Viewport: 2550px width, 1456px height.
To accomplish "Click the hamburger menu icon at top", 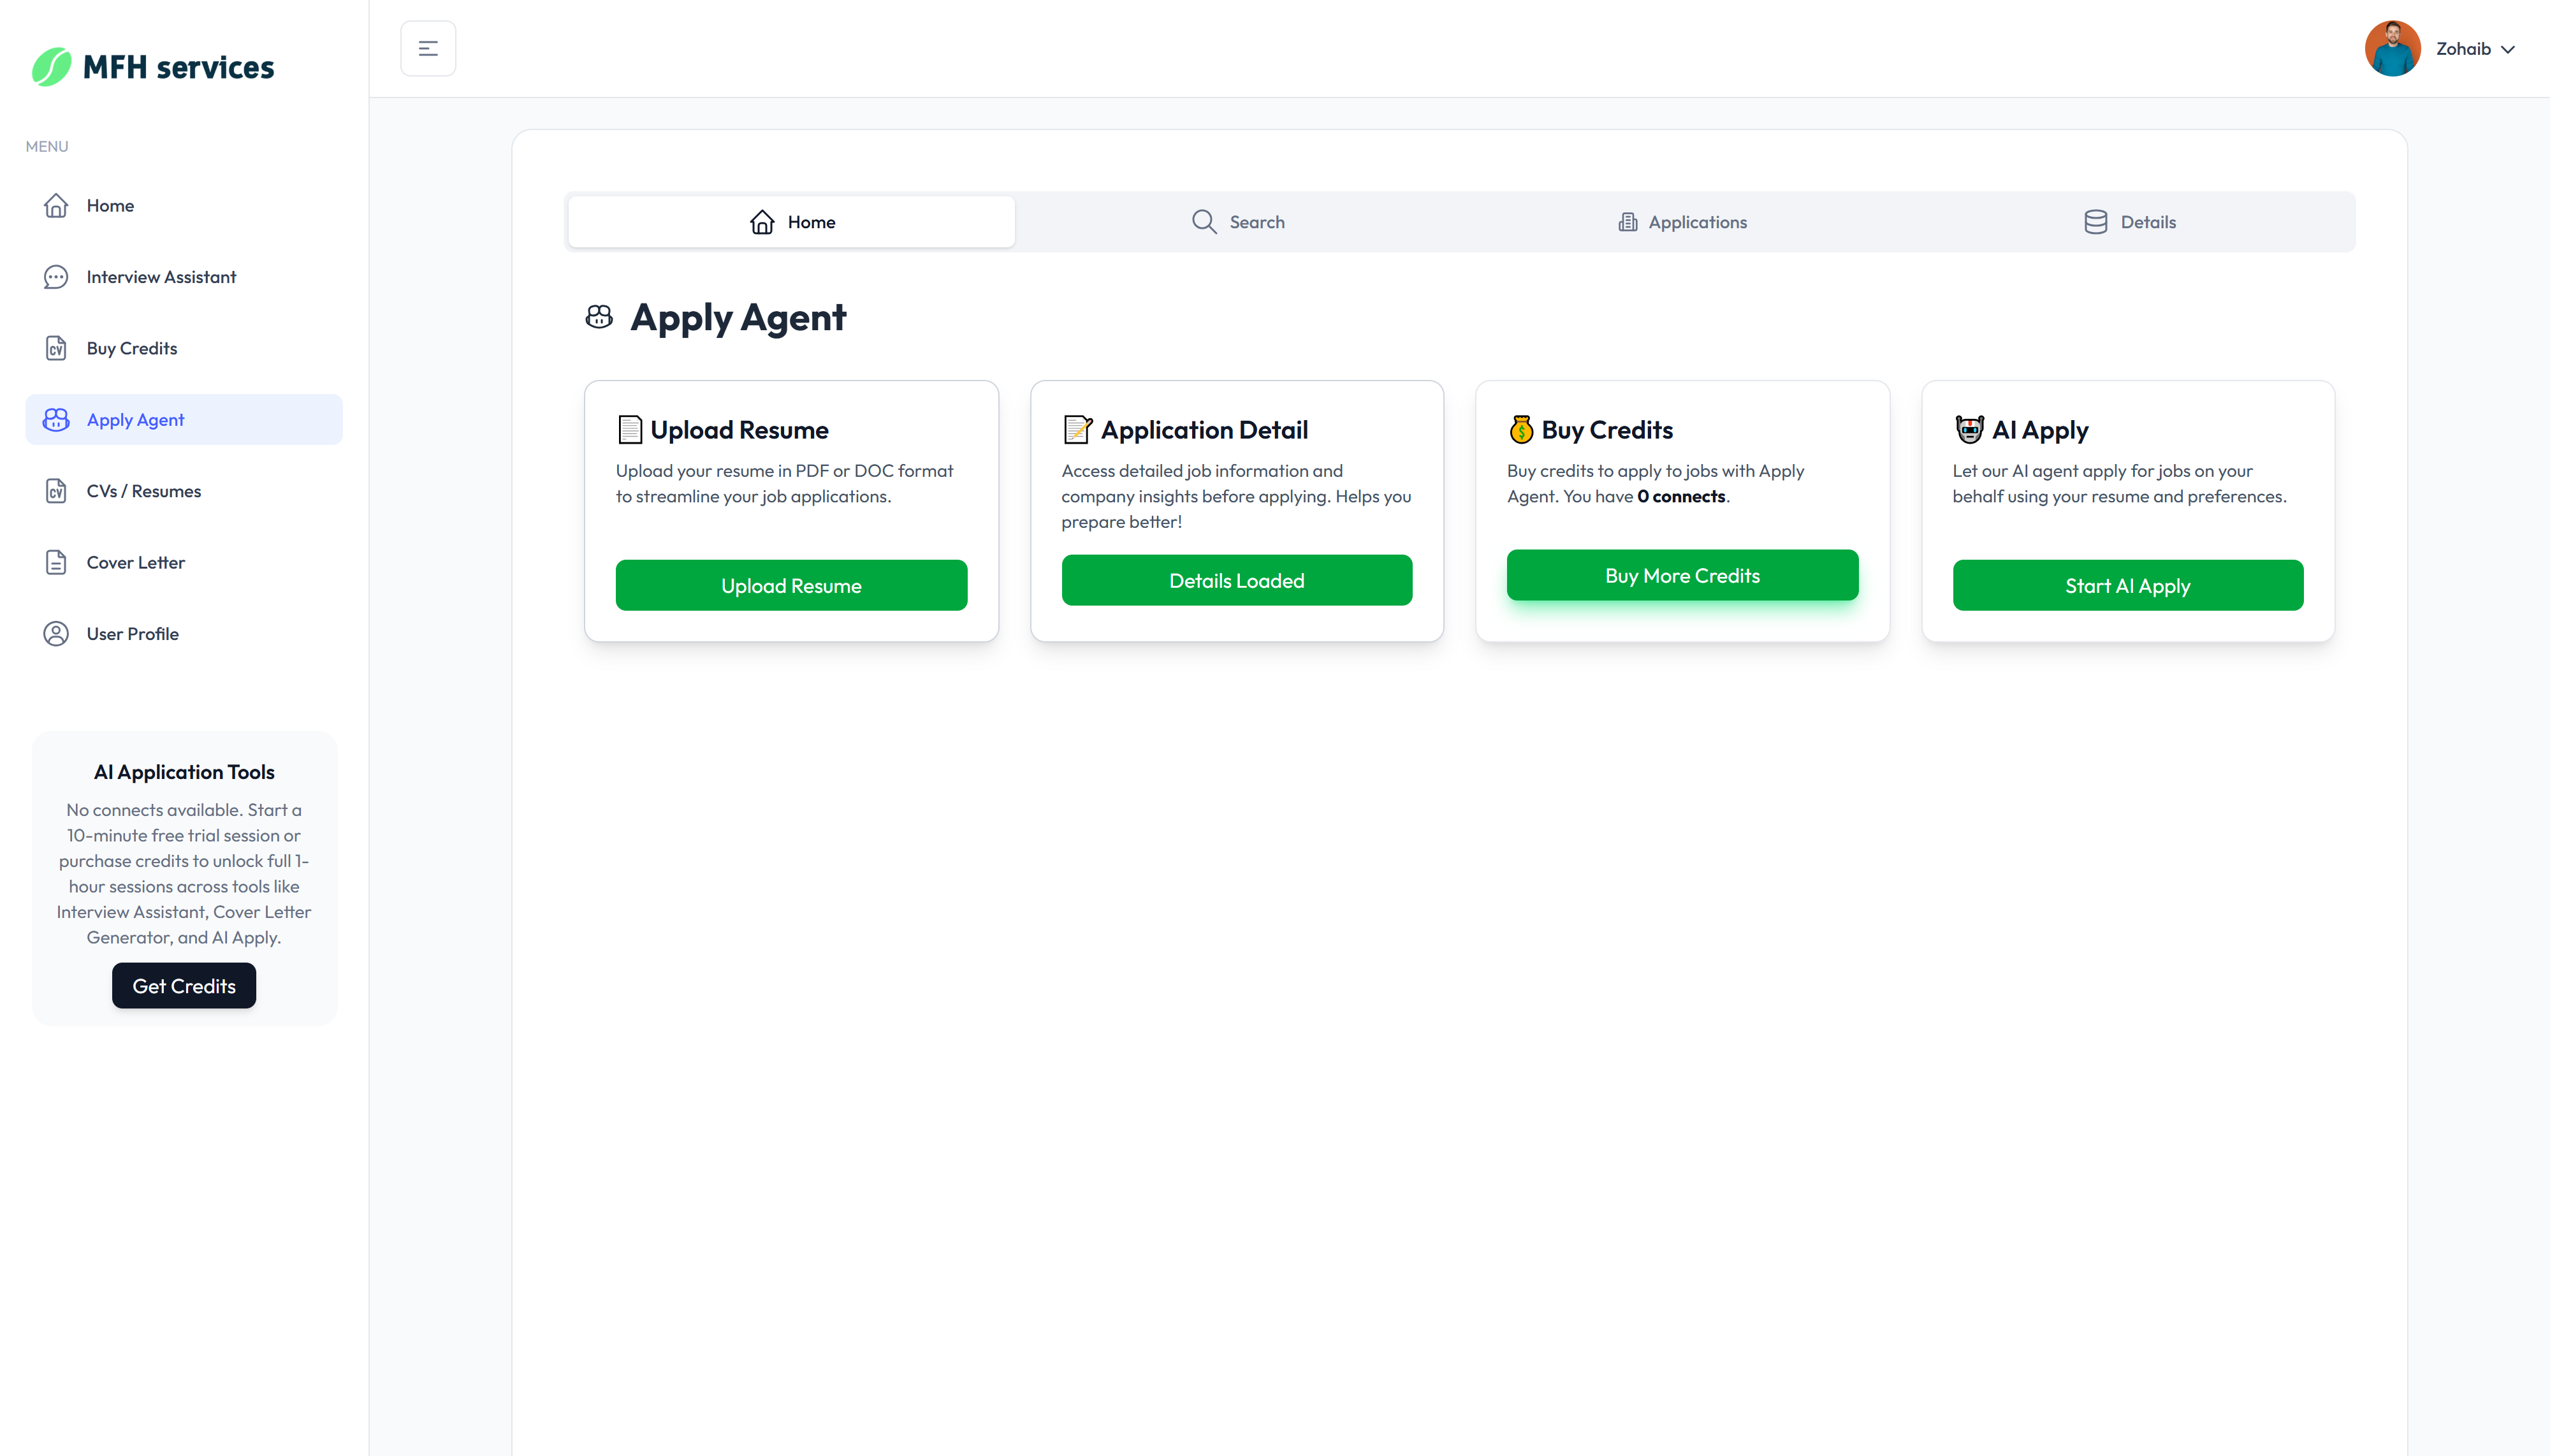I will (x=428, y=47).
